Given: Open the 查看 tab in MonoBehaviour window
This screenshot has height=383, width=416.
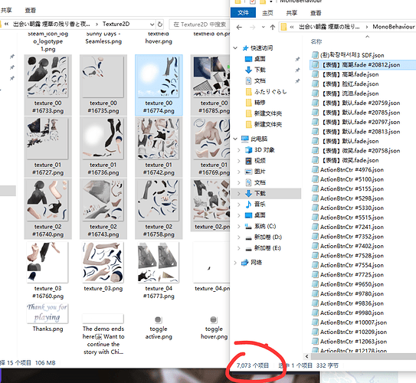Looking at the screenshot, I should click(x=316, y=13).
